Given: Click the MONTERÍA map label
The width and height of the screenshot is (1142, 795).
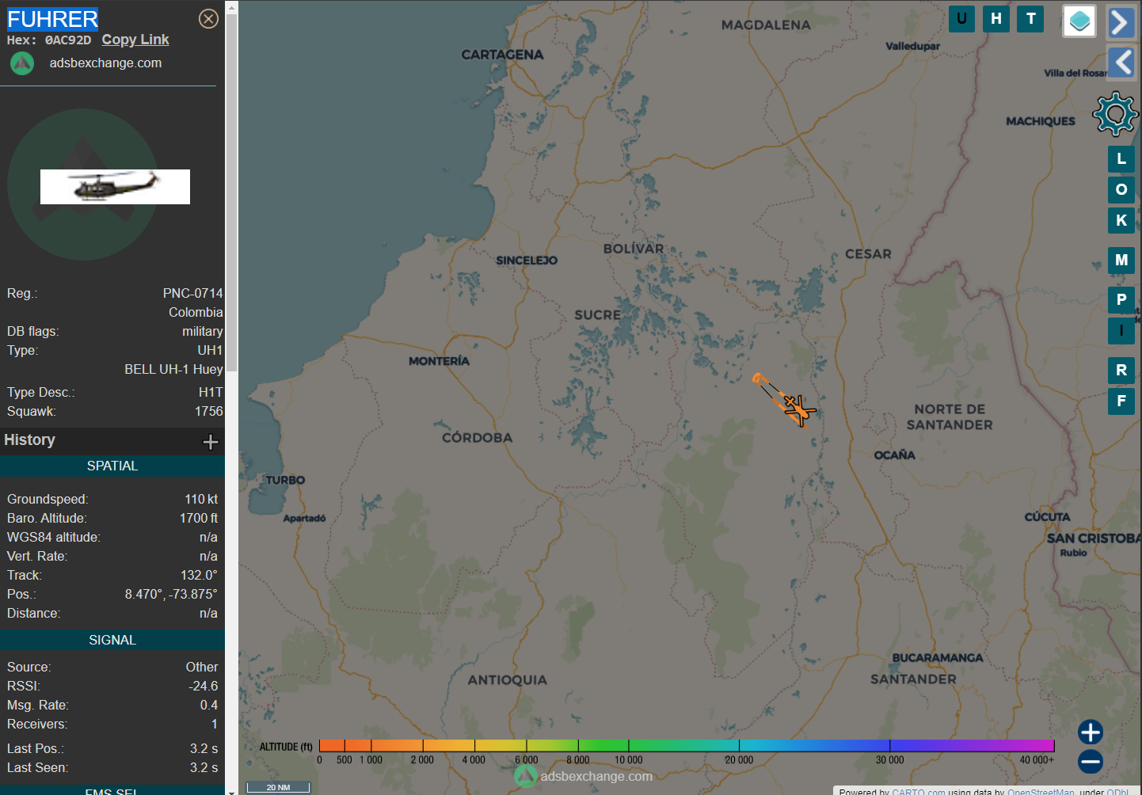Looking at the screenshot, I should point(440,361).
